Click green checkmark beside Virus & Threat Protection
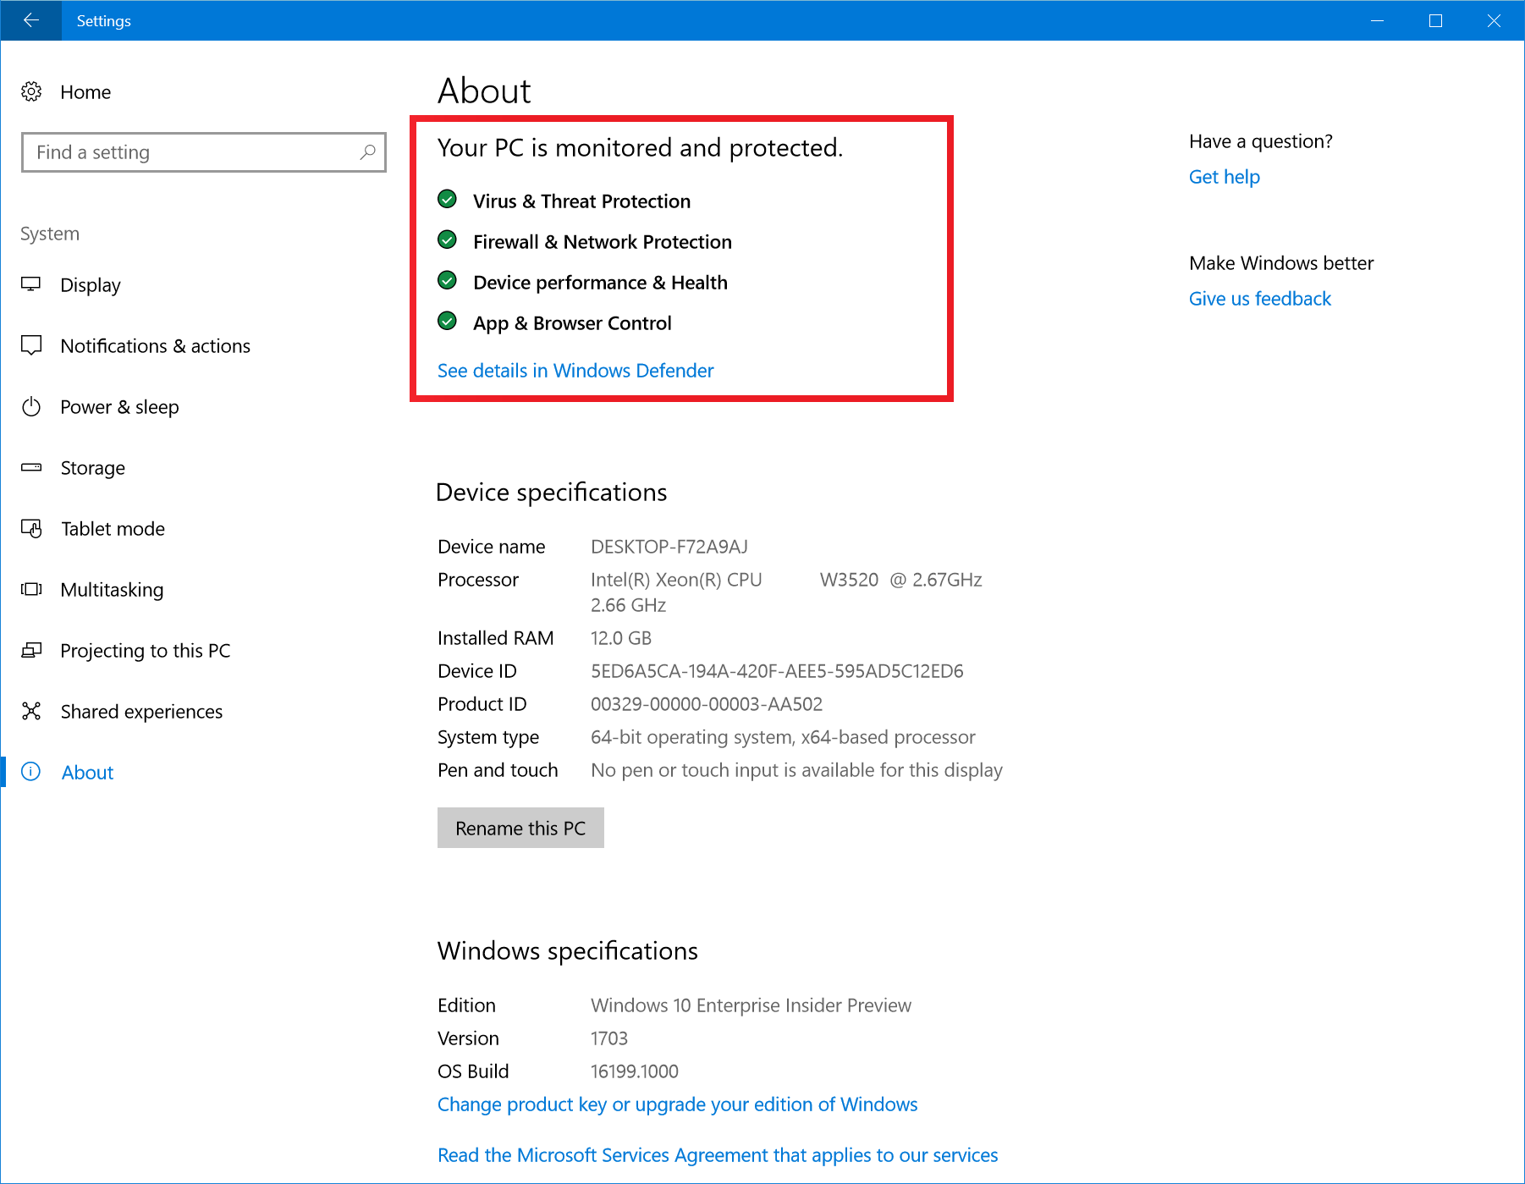The height and width of the screenshot is (1184, 1525). click(448, 200)
